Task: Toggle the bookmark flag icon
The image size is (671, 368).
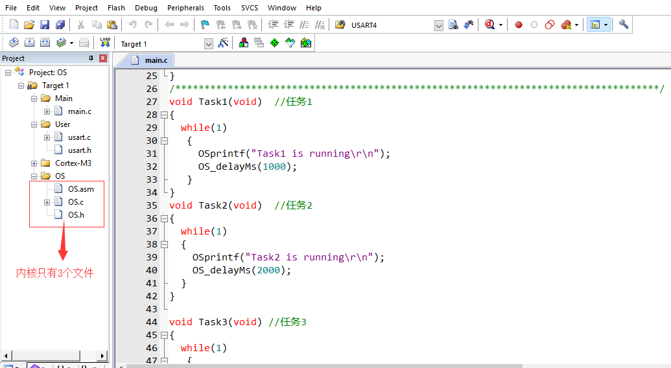Action: click(205, 25)
